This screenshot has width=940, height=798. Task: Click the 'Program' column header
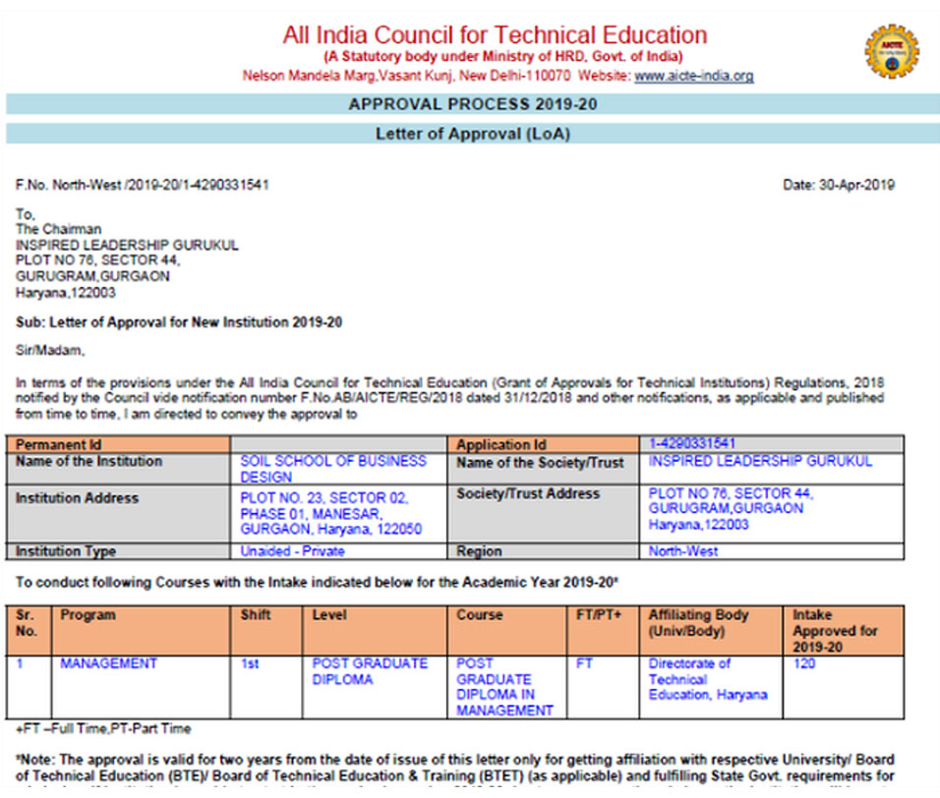click(141, 630)
